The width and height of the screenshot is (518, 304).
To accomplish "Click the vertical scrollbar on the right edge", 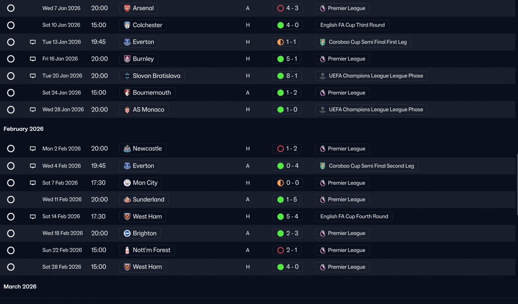I will (x=516, y=184).
